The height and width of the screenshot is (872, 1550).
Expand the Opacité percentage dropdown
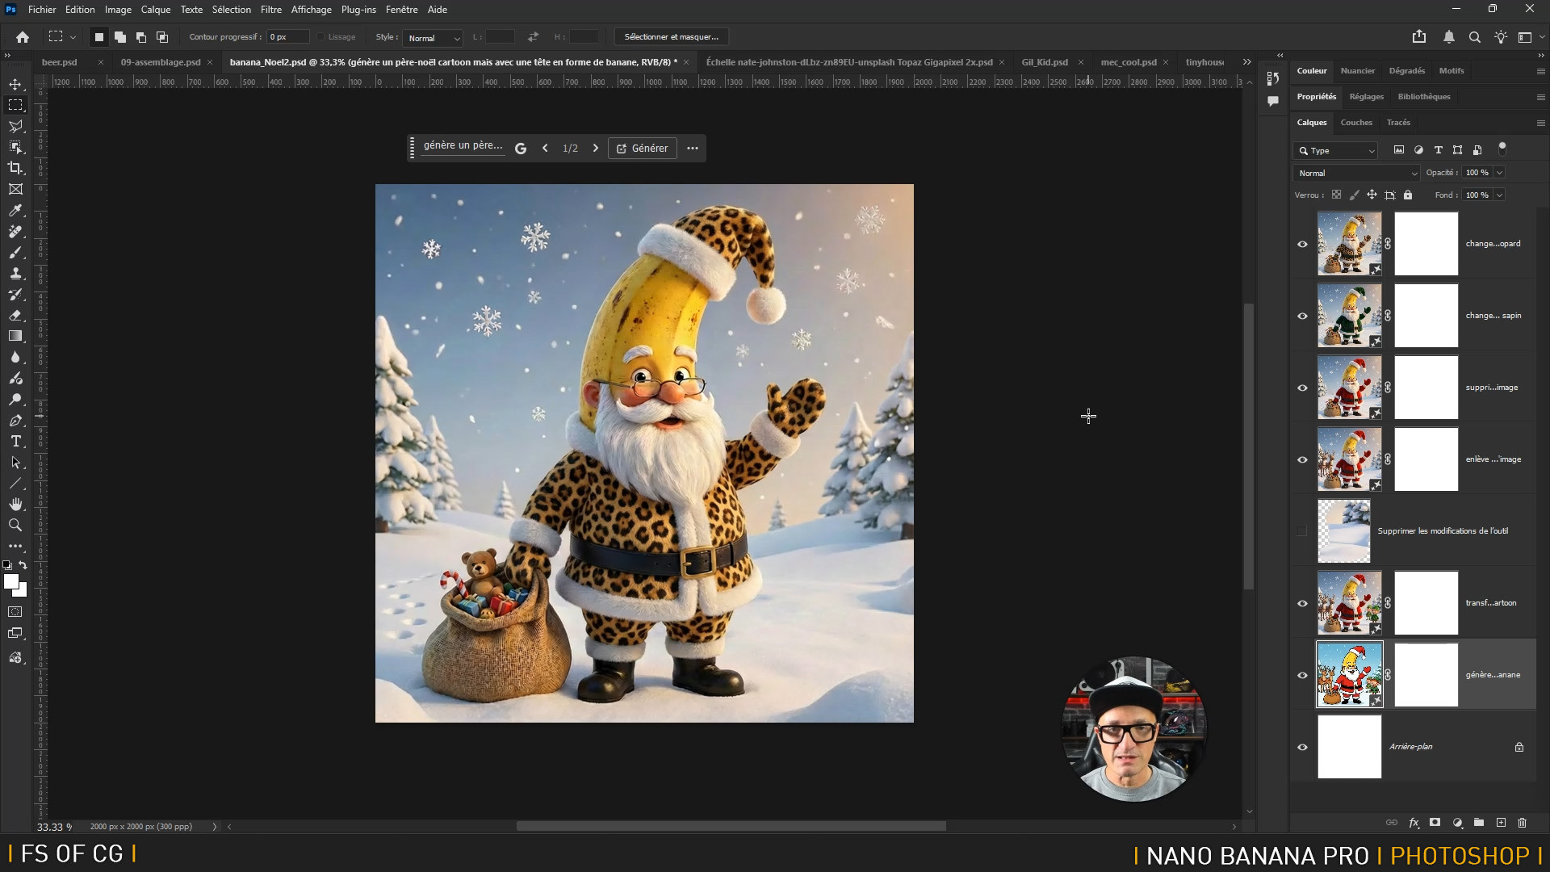(1499, 173)
